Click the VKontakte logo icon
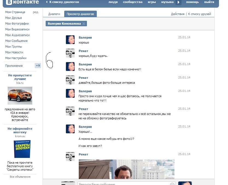 [x=9, y=2]
